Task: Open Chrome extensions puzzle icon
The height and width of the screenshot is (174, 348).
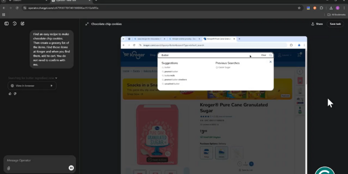Action: coord(321,8)
